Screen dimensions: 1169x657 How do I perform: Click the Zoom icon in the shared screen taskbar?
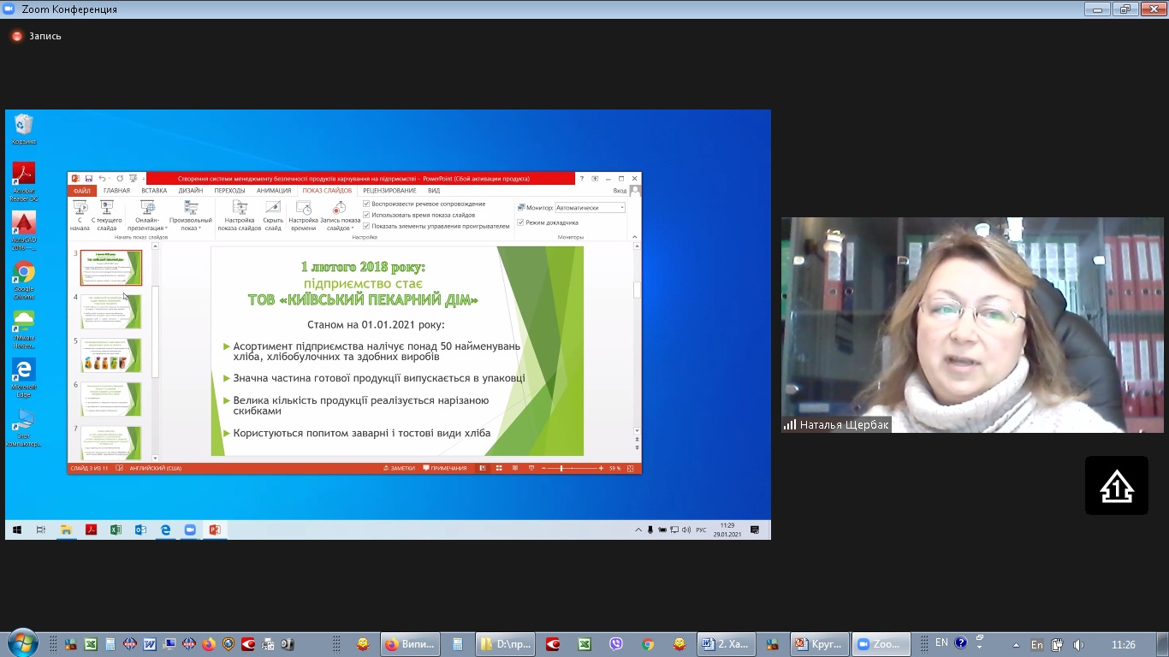[190, 530]
